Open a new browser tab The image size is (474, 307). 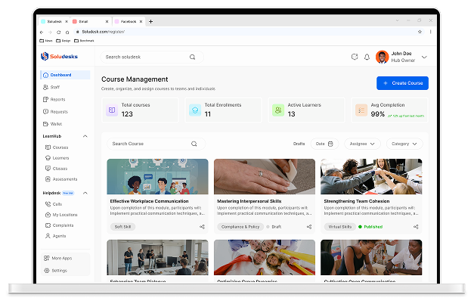[151, 21]
